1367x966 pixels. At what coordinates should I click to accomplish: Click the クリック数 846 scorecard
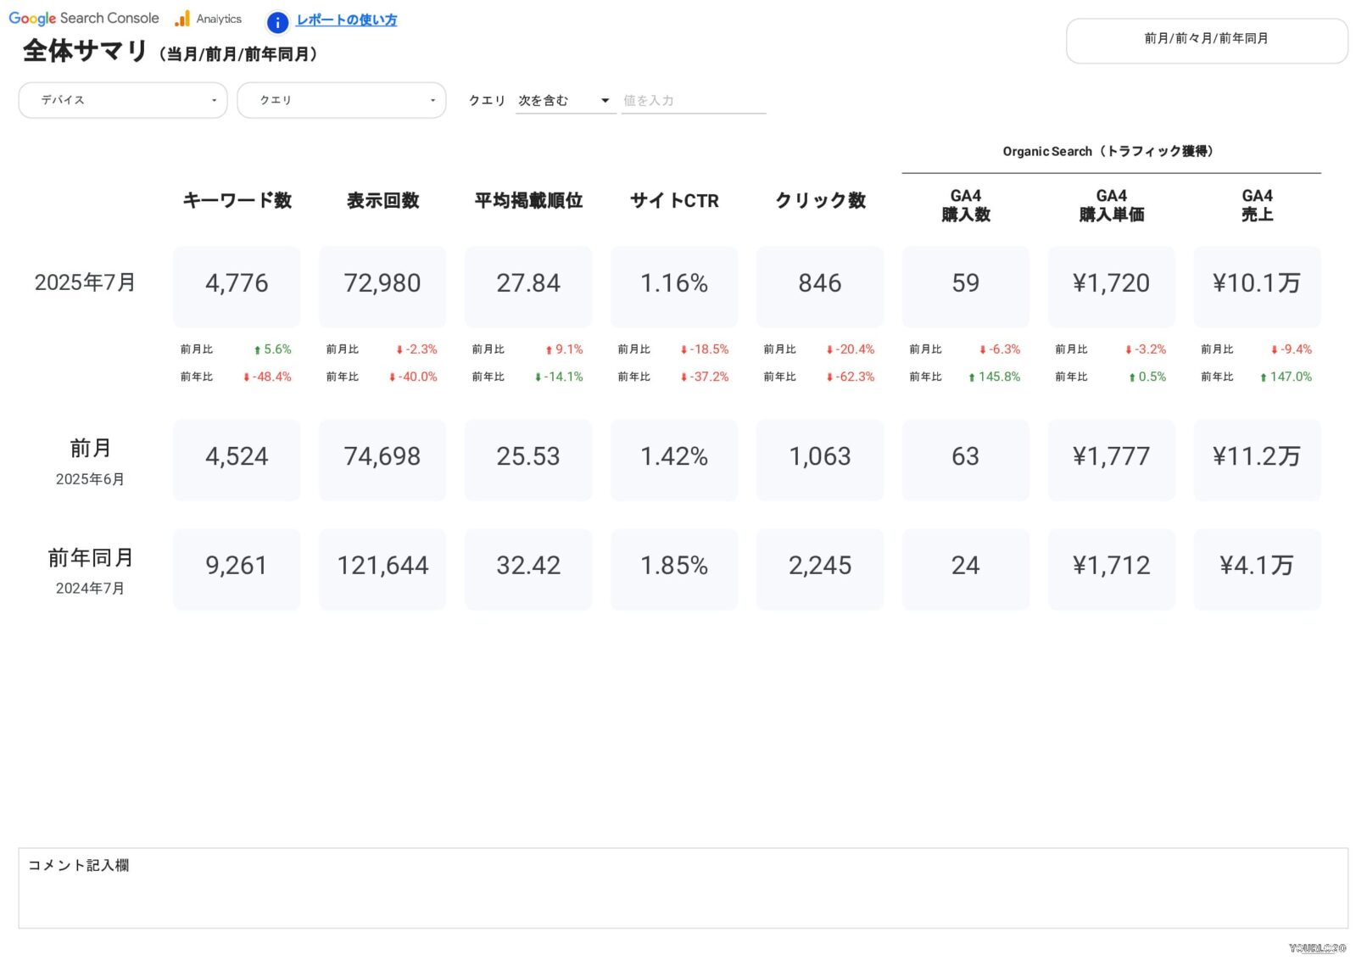(820, 284)
